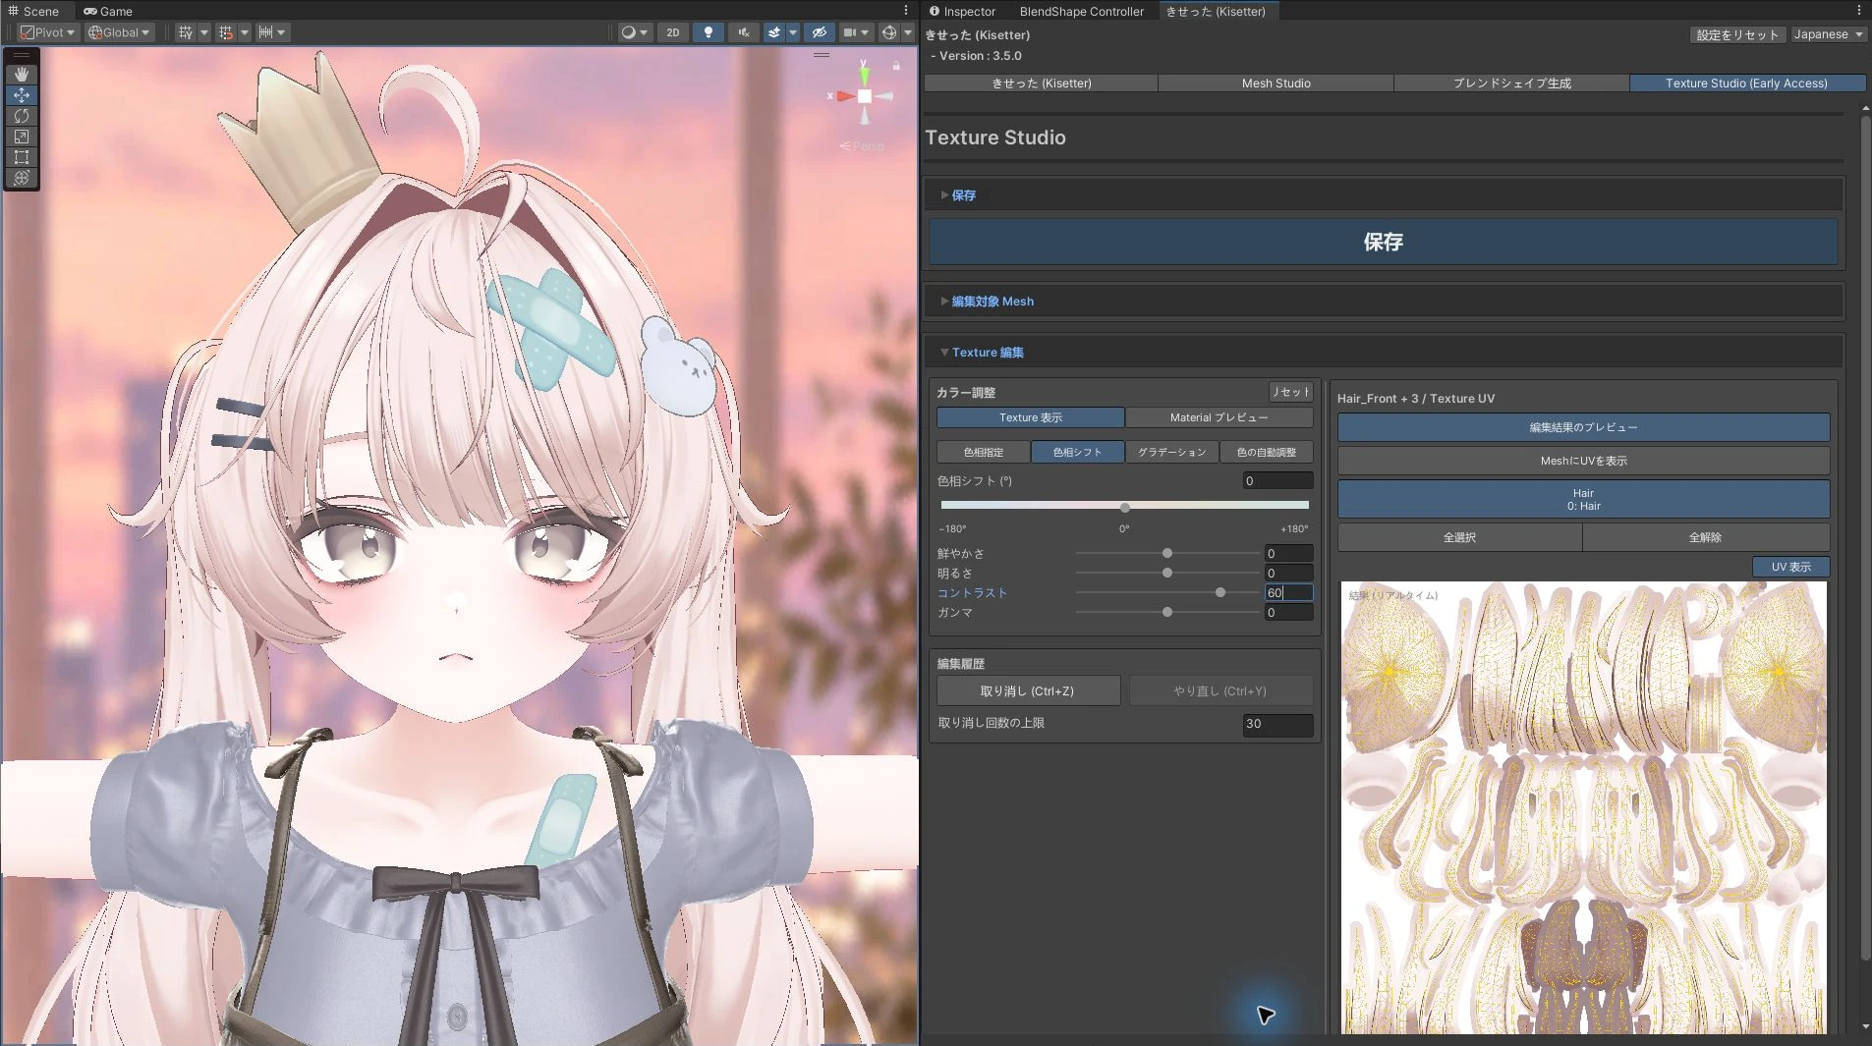Open the Pivot handle position dropdown
Screen dimensions: 1872x1046
coord(47,32)
